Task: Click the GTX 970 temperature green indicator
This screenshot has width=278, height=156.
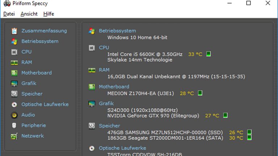Action: click(x=225, y=116)
